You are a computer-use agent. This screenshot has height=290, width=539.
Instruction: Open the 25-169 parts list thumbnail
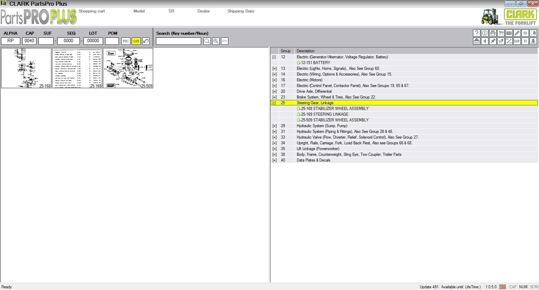tap(77, 68)
